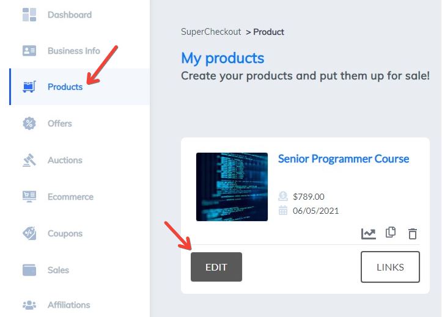This screenshot has height=317, width=442.
Task: Click the Coupons tag icon
Action: point(29,233)
